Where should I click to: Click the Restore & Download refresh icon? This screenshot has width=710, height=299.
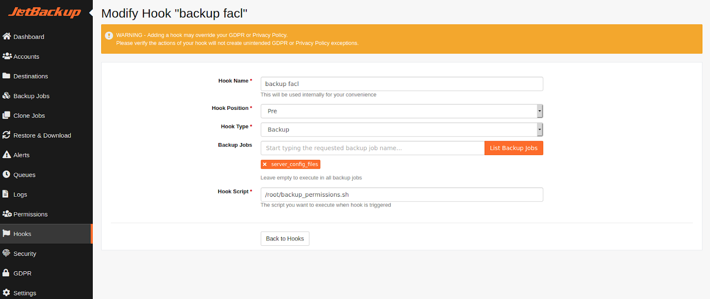click(6, 135)
